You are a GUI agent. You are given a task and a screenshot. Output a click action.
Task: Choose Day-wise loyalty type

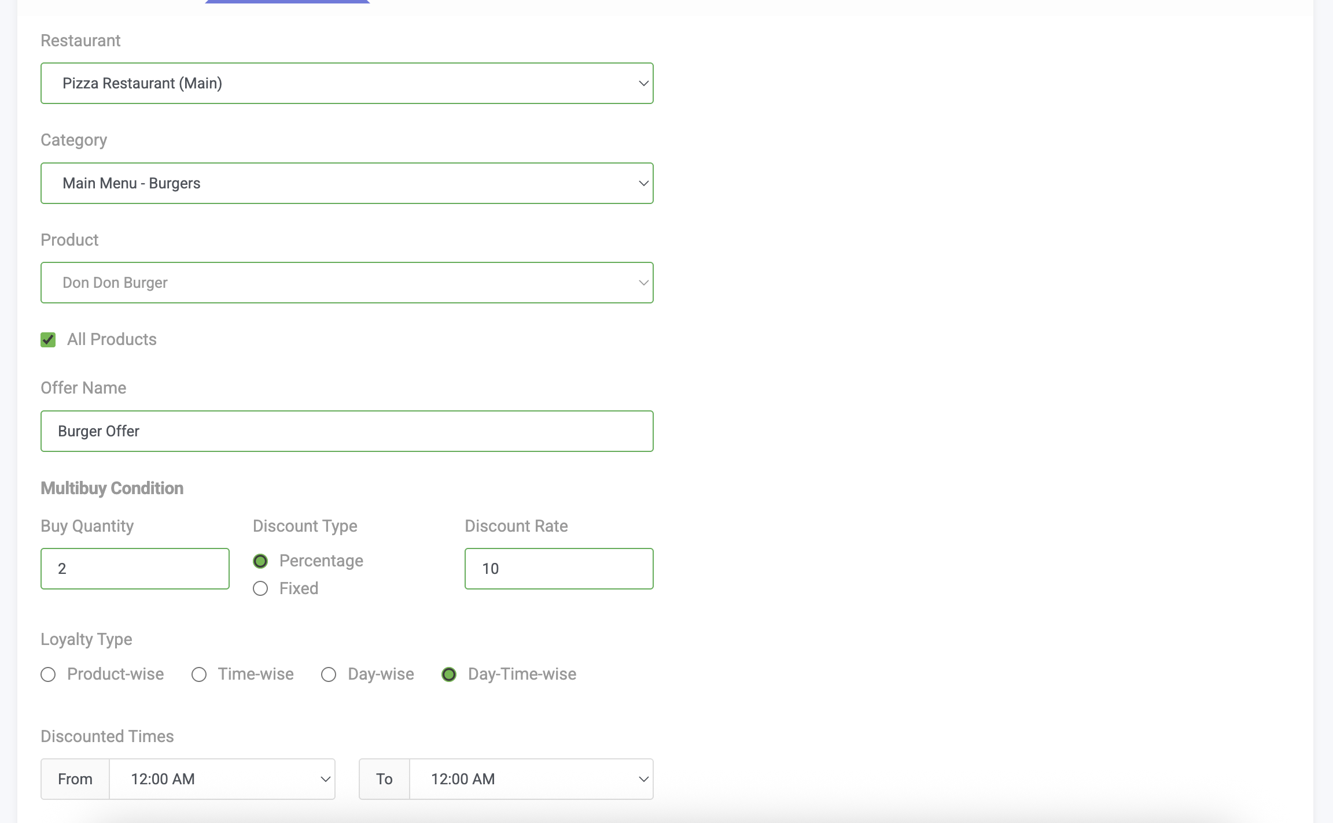click(x=329, y=674)
